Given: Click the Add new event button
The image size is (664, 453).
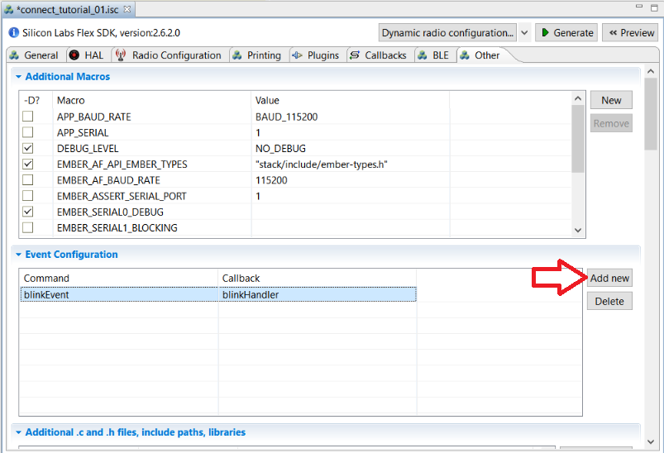Looking at the screenshot, I should click(609, 278).
